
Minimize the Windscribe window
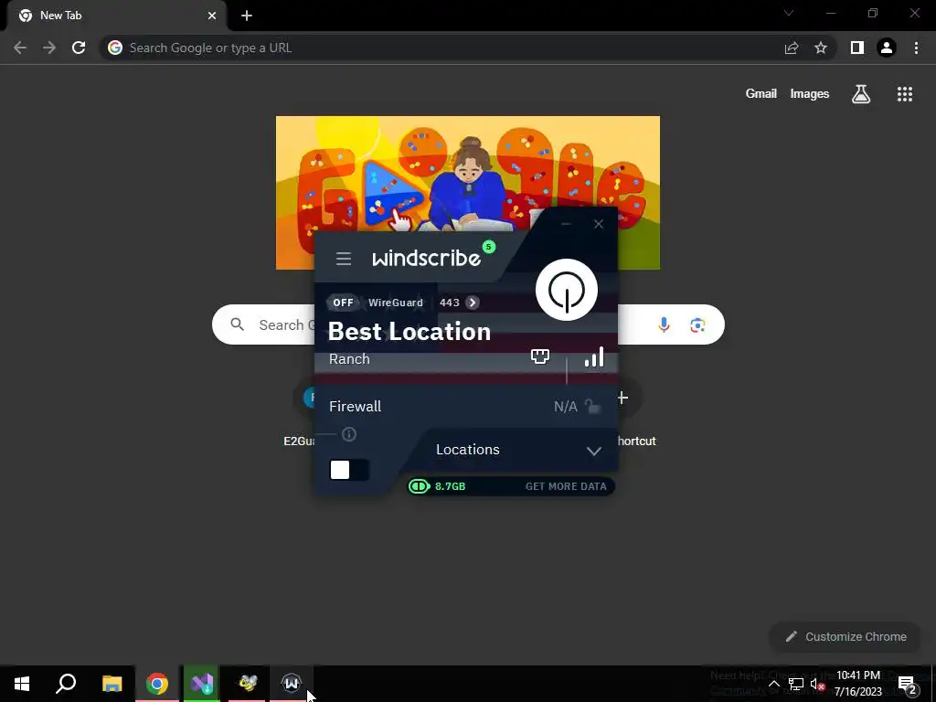coord(566,224)
